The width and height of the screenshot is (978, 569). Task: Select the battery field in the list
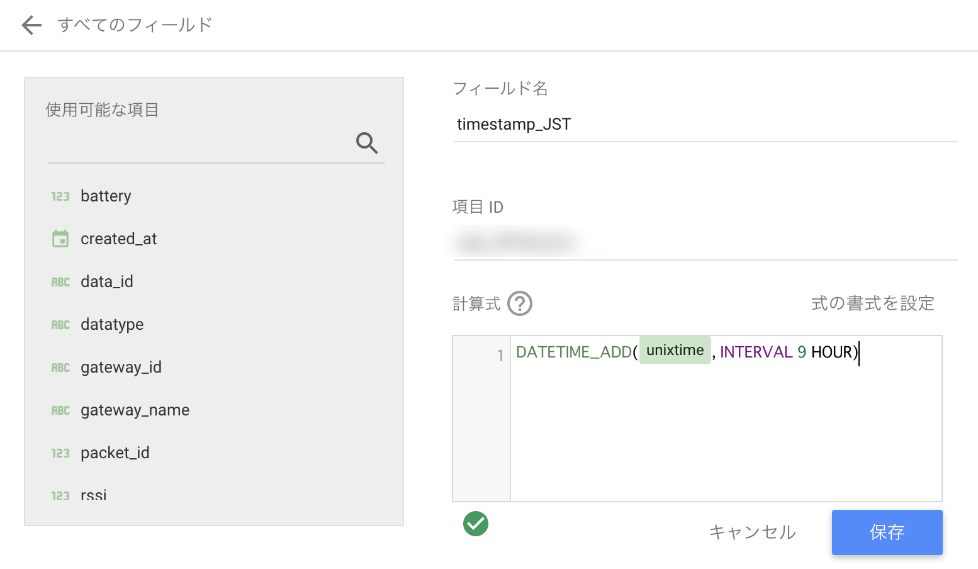105,196
